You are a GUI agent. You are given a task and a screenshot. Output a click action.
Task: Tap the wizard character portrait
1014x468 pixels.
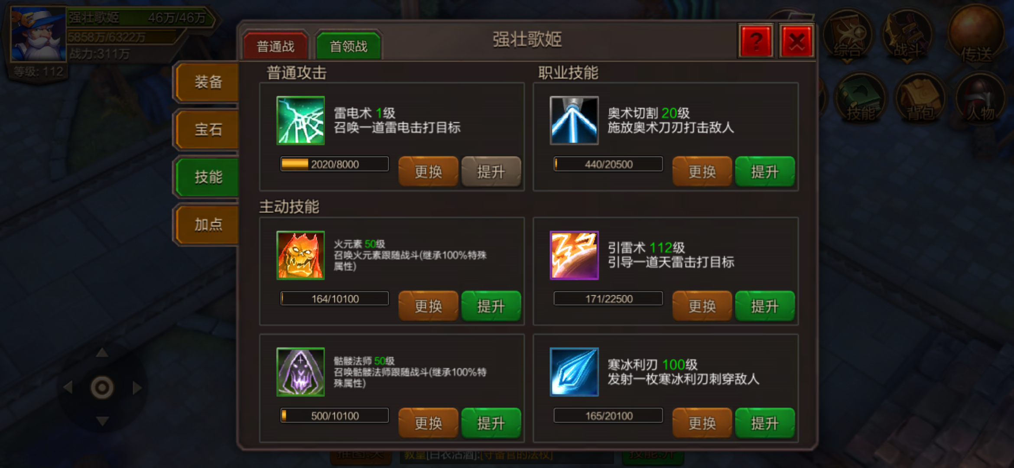(37, 34)
